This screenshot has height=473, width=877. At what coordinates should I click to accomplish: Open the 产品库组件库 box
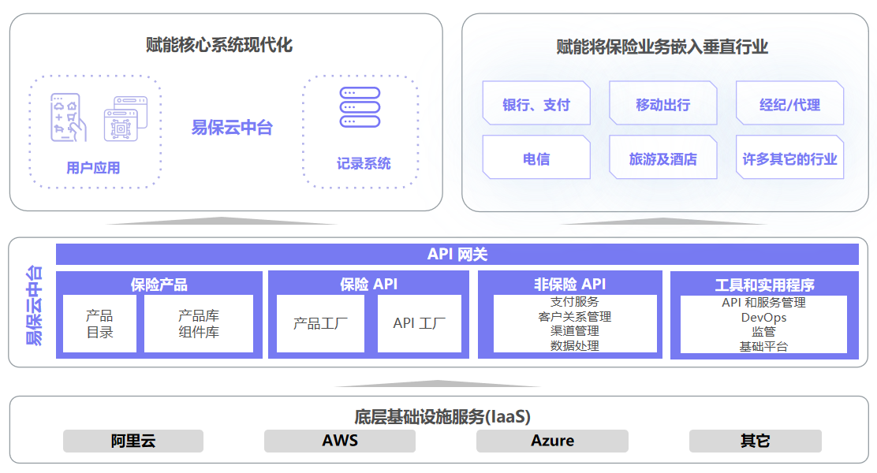coord(198,323)
